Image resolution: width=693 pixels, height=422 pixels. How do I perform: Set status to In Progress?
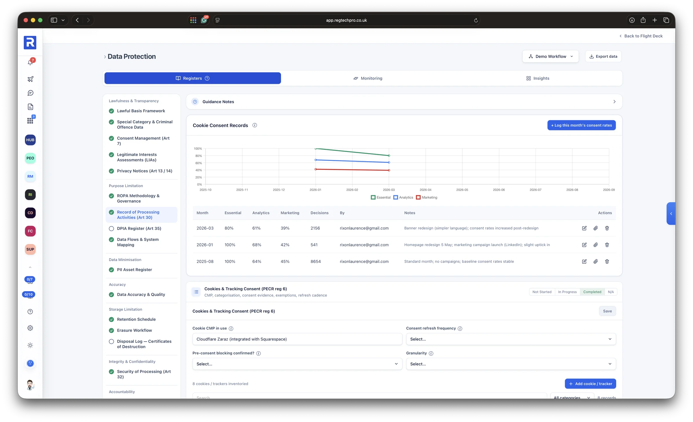pos(567,292)
